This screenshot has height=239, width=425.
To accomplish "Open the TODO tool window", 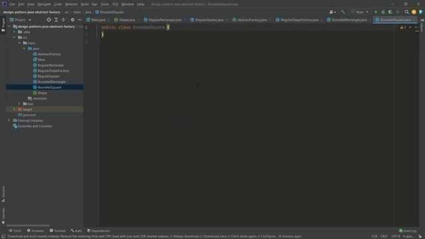I will click(15, 231).
